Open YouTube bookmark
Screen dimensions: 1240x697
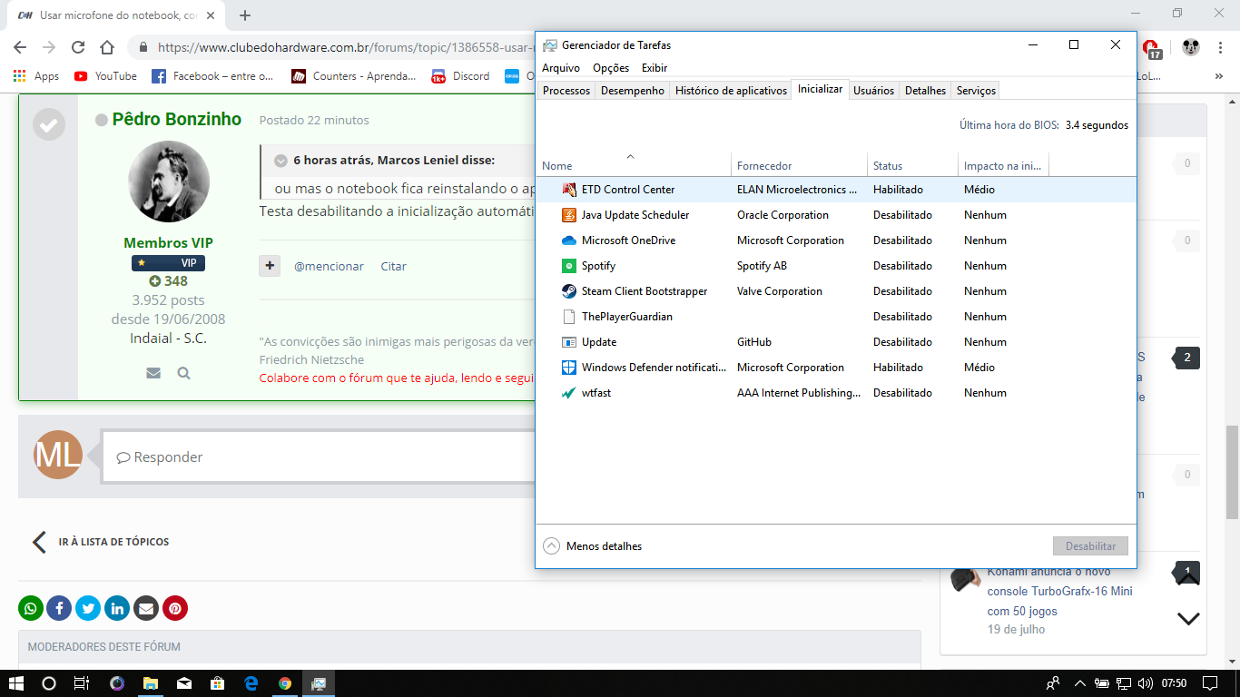[105, 76]
